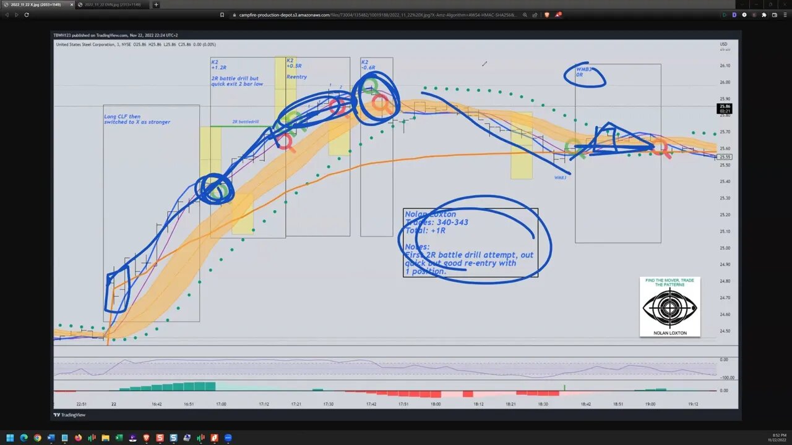Click the USD currency label on chart
Image resolution: width=792 pixels, height=445 pixels.
click(723, 44)
